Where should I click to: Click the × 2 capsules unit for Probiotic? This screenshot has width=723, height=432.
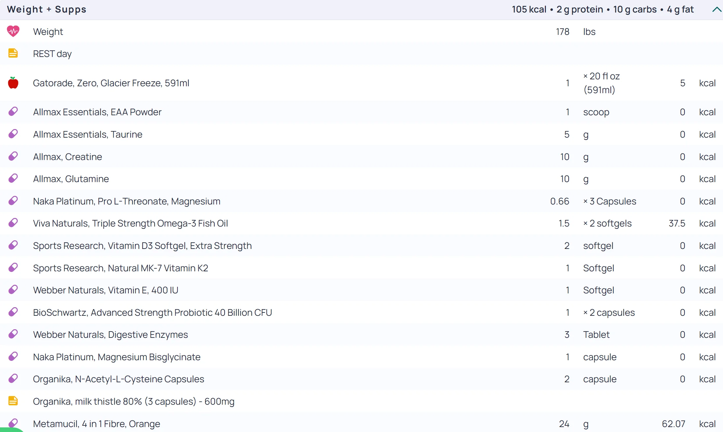(x=609, y=312)
